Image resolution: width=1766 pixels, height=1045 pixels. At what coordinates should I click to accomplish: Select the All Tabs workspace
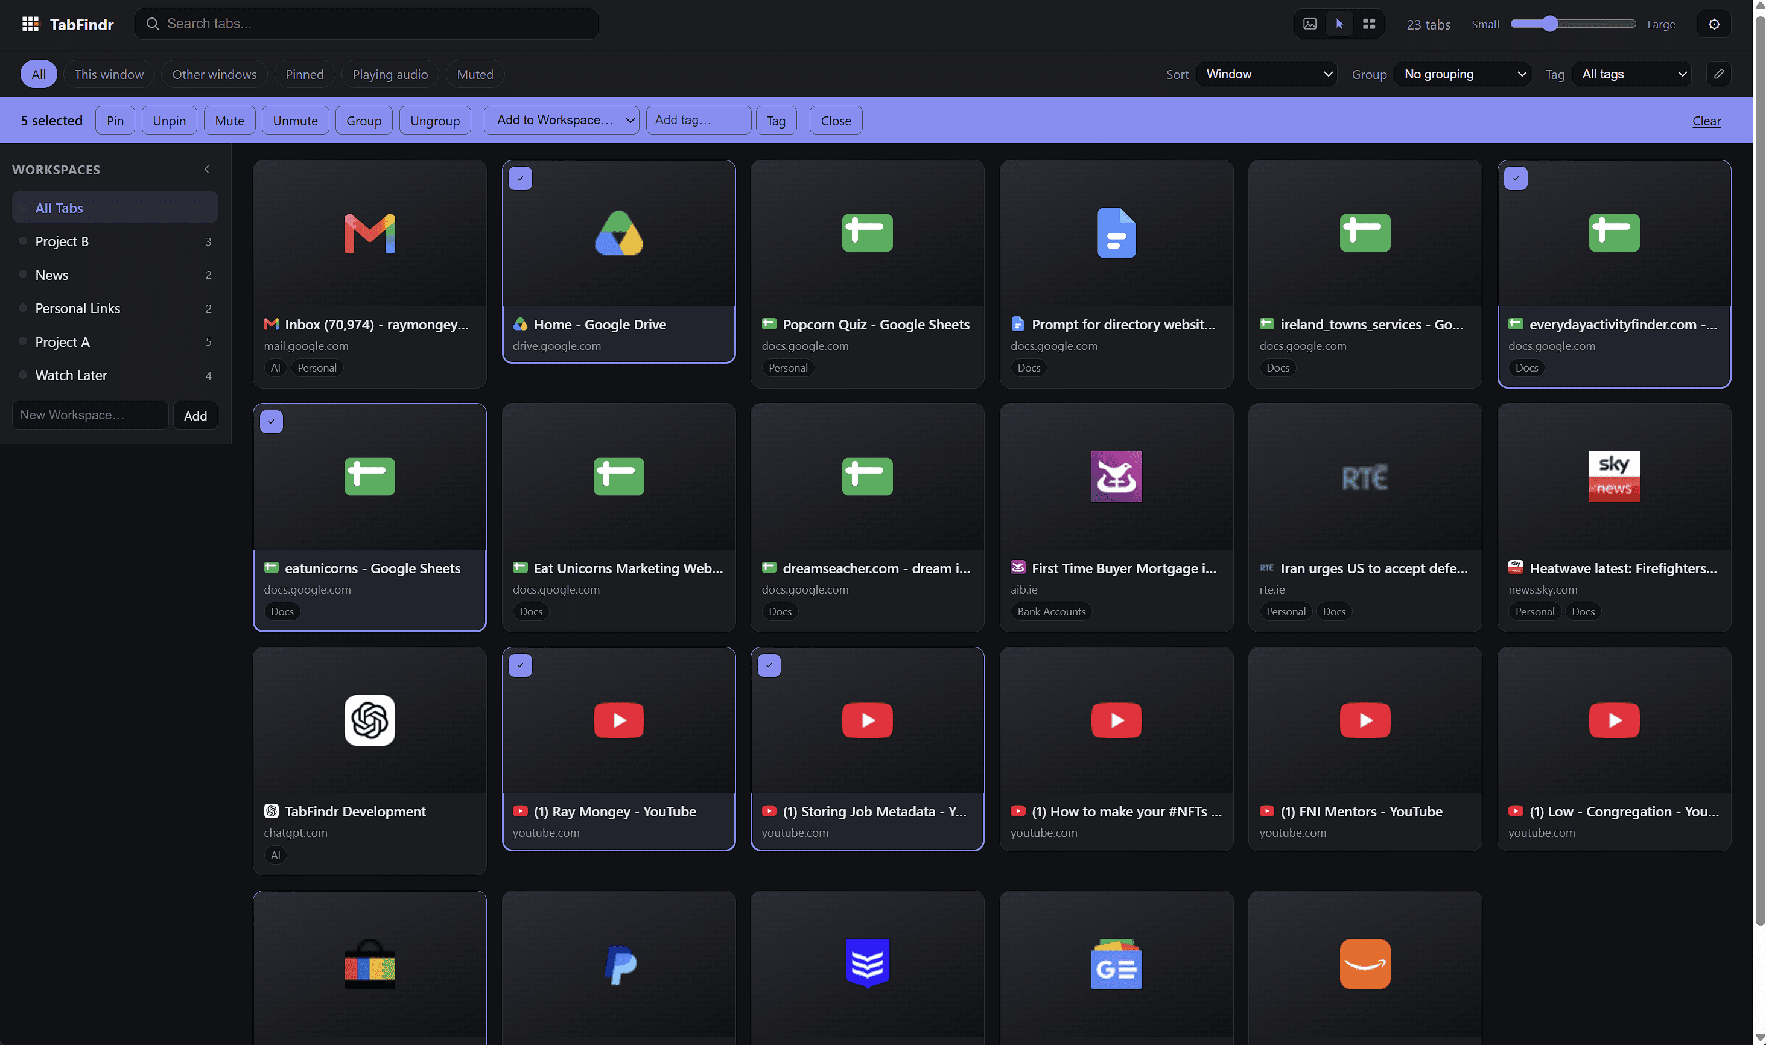pyautogui.click(x=115, y=208)
